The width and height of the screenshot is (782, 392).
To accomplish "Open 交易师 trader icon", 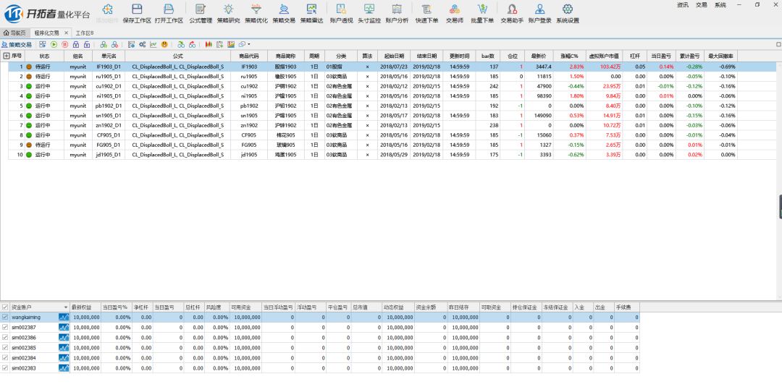I will 454,9.
